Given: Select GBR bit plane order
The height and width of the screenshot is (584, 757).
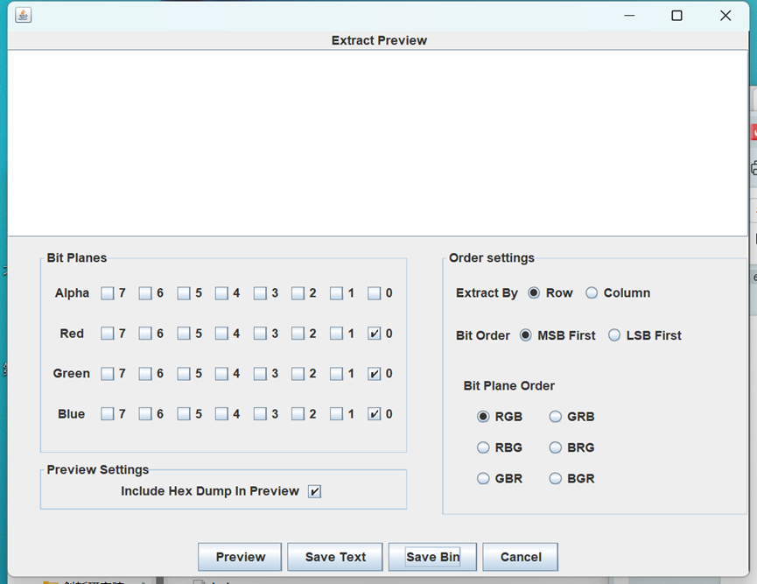Looking at the screenshot, I should (483, 478).
